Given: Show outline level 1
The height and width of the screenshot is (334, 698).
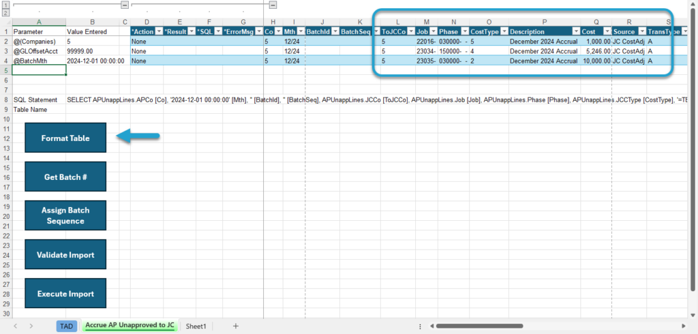Looking at the screenshot, I should click(5, 5).
